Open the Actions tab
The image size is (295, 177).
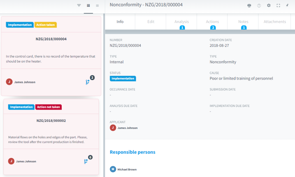212,22
